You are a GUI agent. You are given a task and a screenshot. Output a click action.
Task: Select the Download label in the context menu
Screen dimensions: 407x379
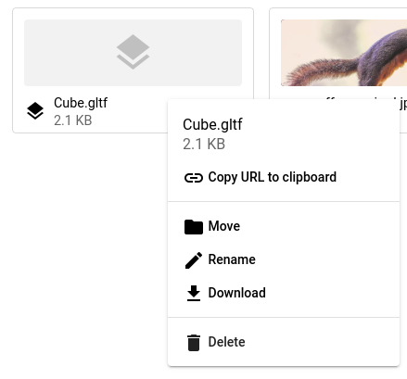pos(236,293)
